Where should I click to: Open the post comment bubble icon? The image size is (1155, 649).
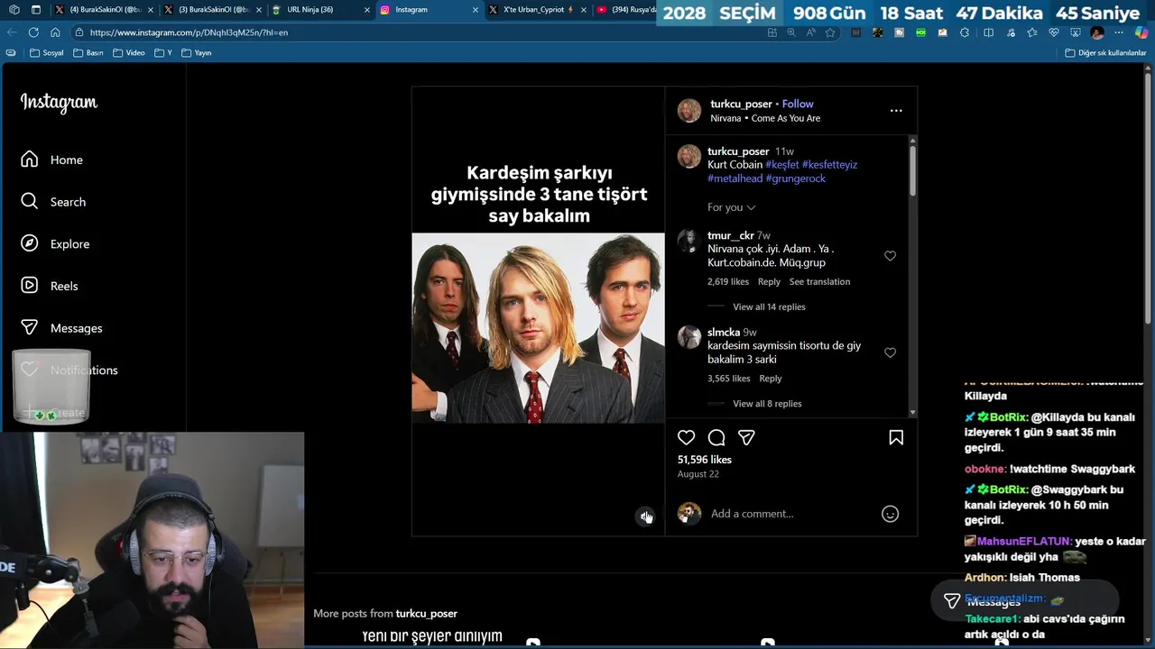716,437
